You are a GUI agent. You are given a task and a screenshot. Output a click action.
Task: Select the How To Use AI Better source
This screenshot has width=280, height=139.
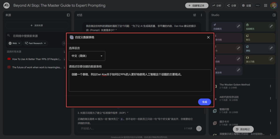coord(37,59)
